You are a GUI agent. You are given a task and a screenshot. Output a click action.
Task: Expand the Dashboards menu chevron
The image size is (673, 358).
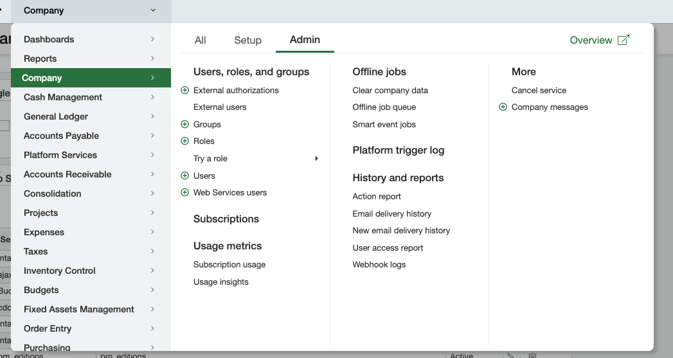click(152, 39)
